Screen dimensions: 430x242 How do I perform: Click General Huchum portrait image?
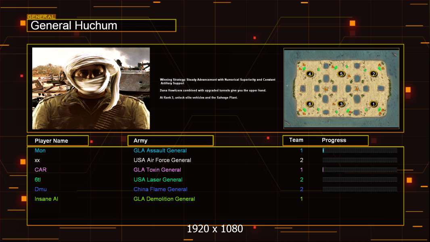(x=91, y=88)
